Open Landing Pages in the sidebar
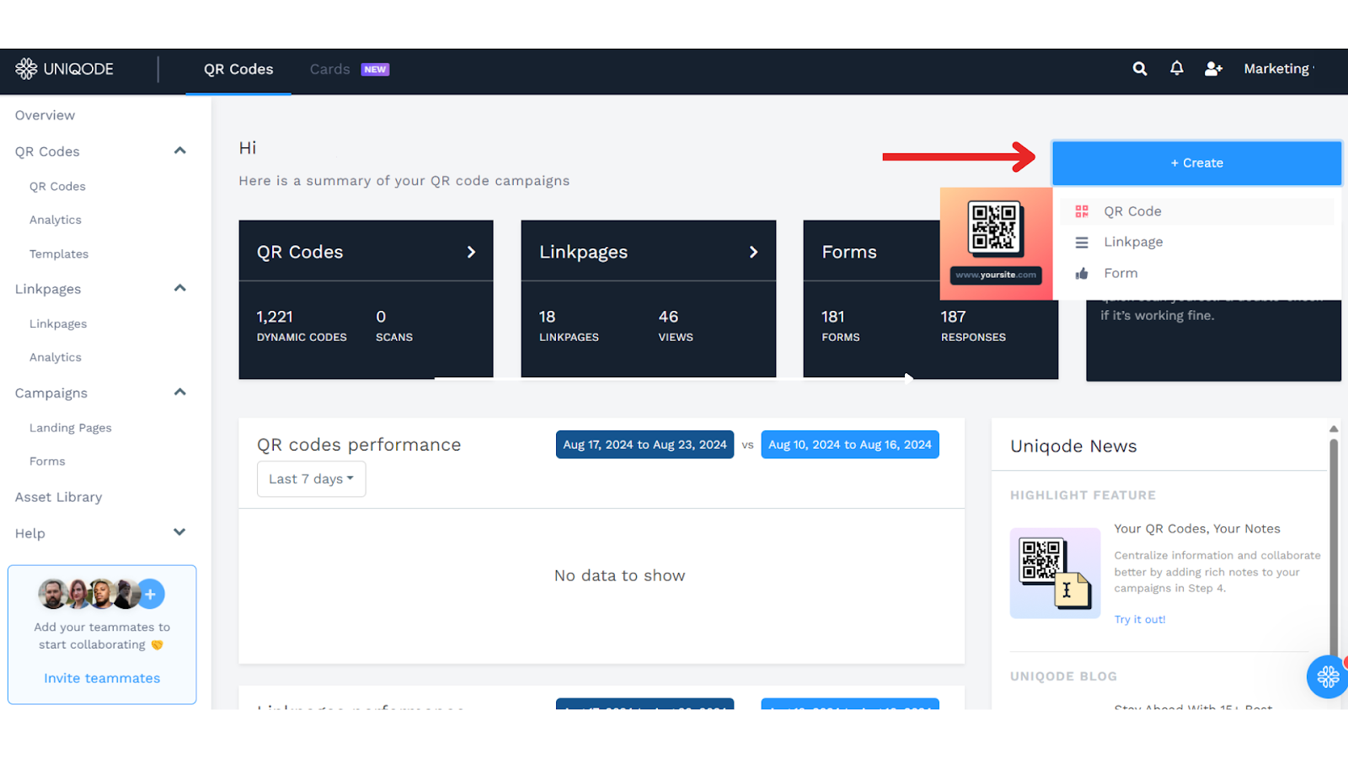 pos(71,429)
